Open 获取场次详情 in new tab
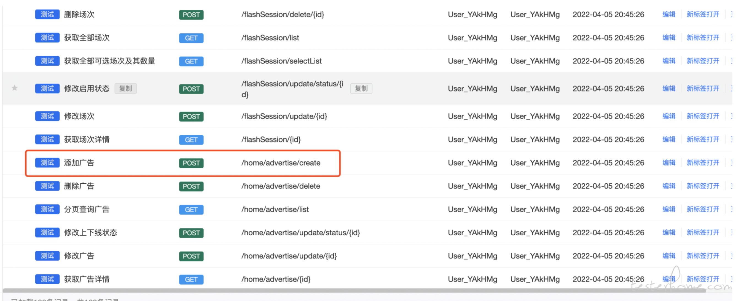The width and height of the screenshot is (736, 303). (x=703, y=140)
